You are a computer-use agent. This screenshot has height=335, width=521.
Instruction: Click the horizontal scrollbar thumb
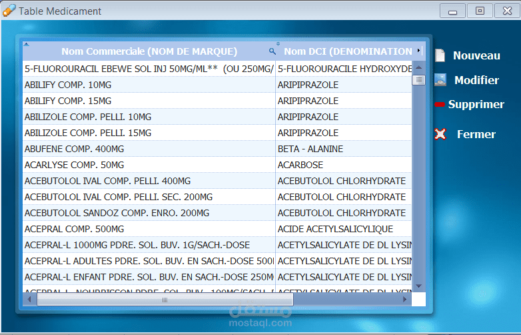coord(165,300)
